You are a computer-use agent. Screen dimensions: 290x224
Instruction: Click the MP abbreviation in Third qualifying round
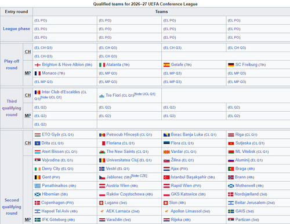(28, 116)
